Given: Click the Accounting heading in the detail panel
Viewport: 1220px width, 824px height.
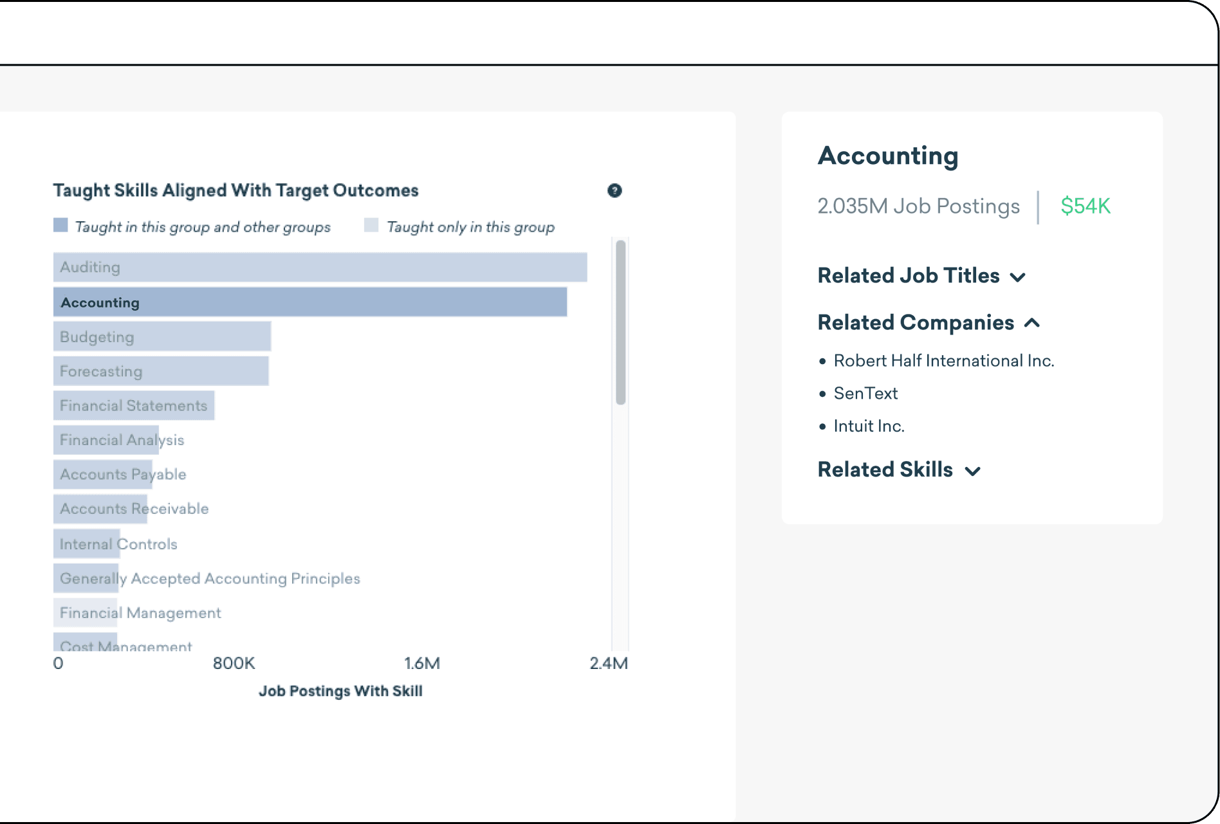Looking at the screenshot, I should (x=888, y=156).
